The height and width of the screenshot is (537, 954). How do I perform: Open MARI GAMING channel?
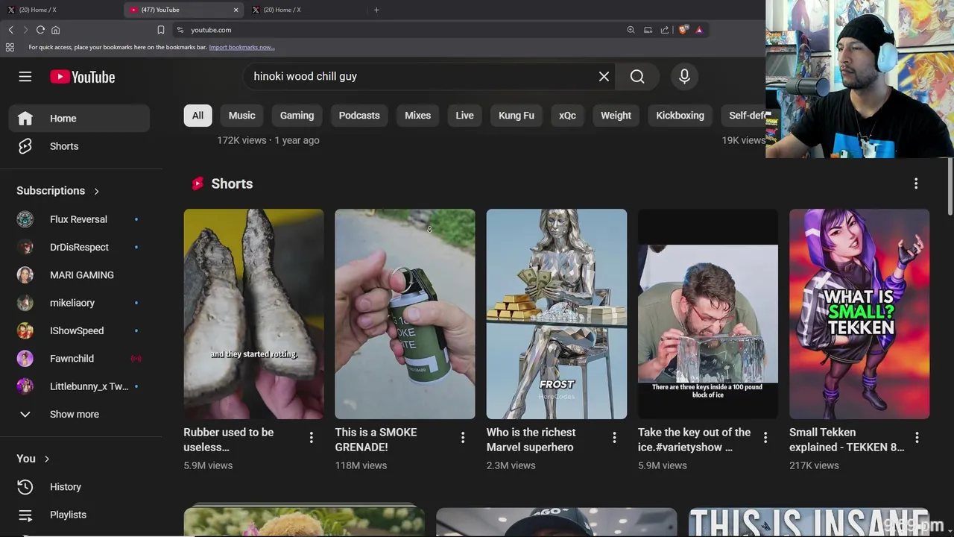80,275
